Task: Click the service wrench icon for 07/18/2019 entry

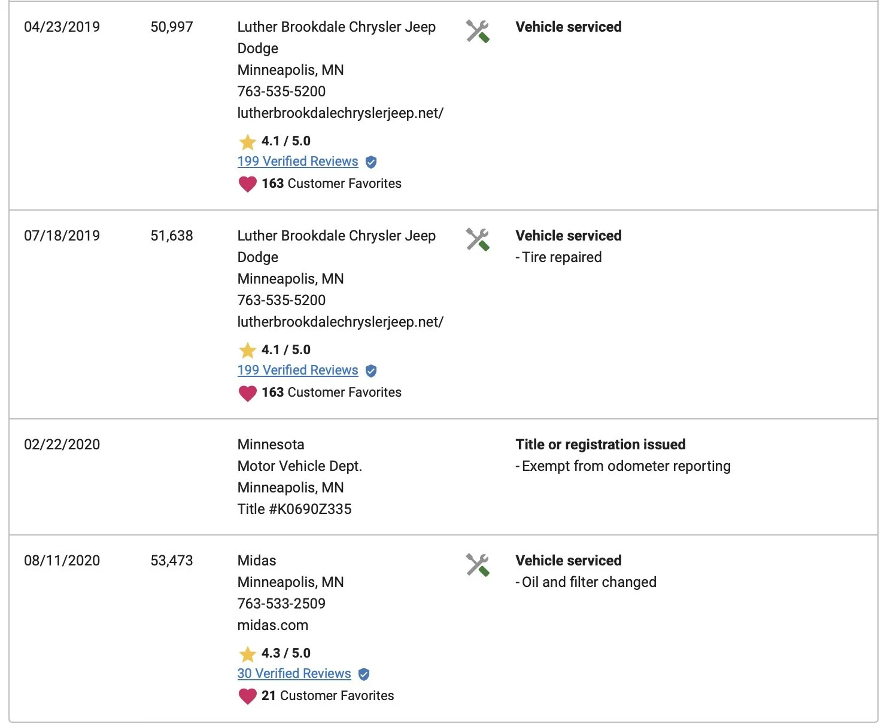Action: [478, 240]
